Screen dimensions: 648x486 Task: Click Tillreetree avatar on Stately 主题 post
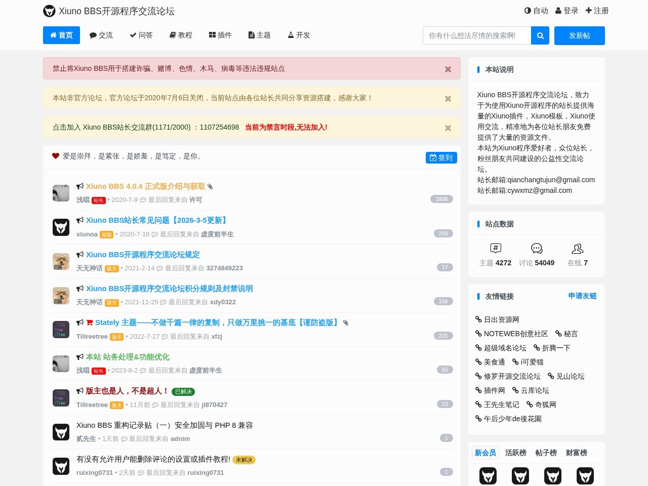pos(61,330)
